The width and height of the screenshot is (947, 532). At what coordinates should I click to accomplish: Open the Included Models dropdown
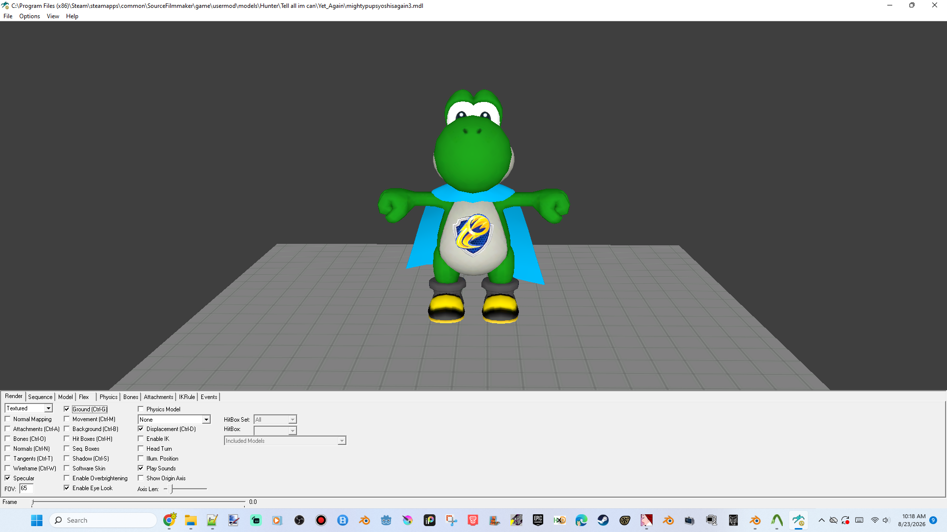pyautogui.click(x=285, y=441)
